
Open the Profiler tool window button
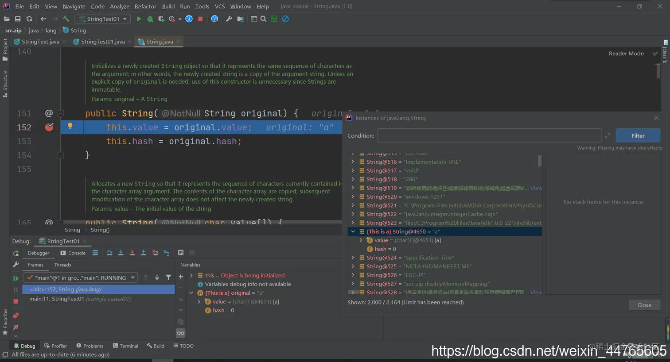[55, 346]
